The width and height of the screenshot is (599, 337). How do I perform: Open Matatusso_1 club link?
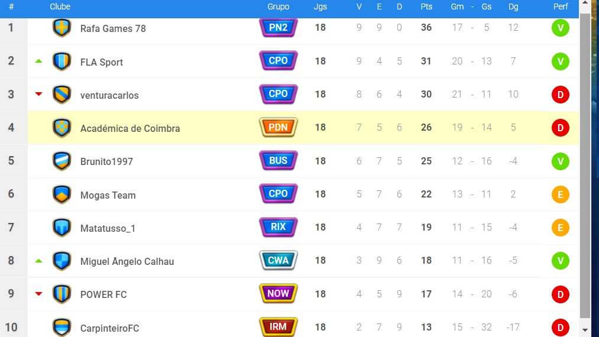tap(108, 228)
